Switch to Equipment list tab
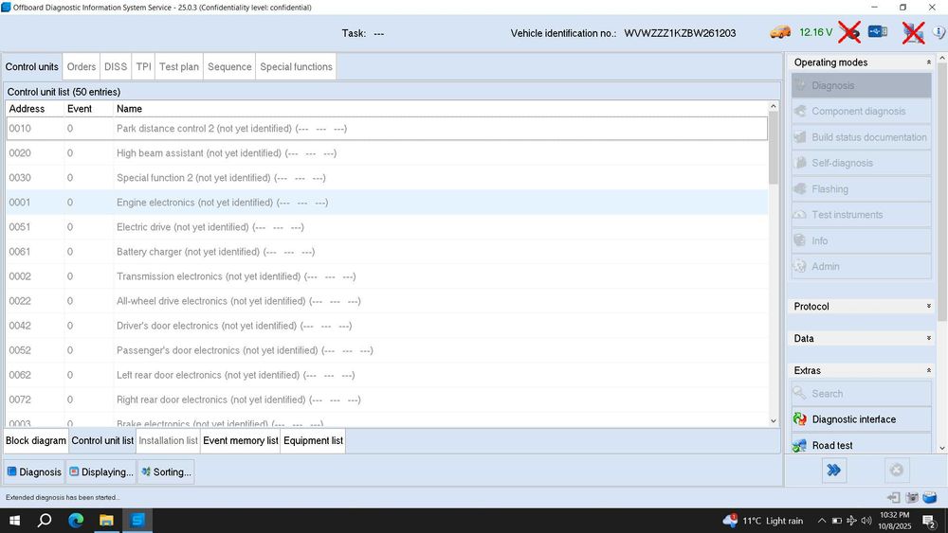Image resolution: width=948 pixels, height=533 pixels. (x=313, y=440)
